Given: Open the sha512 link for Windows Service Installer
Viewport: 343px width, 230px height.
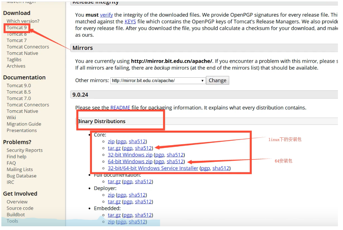Looking at the screenshot, I should click(x=221, y=168).
